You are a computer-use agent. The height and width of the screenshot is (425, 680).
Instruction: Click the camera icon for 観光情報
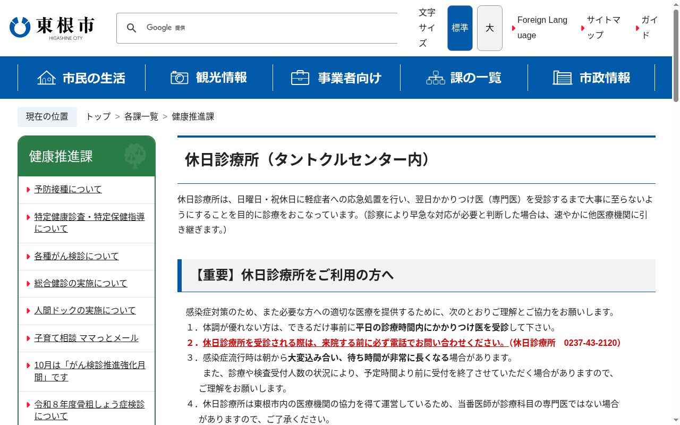point(180,78)
